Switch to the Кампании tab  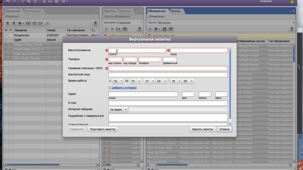pos(13,11)
